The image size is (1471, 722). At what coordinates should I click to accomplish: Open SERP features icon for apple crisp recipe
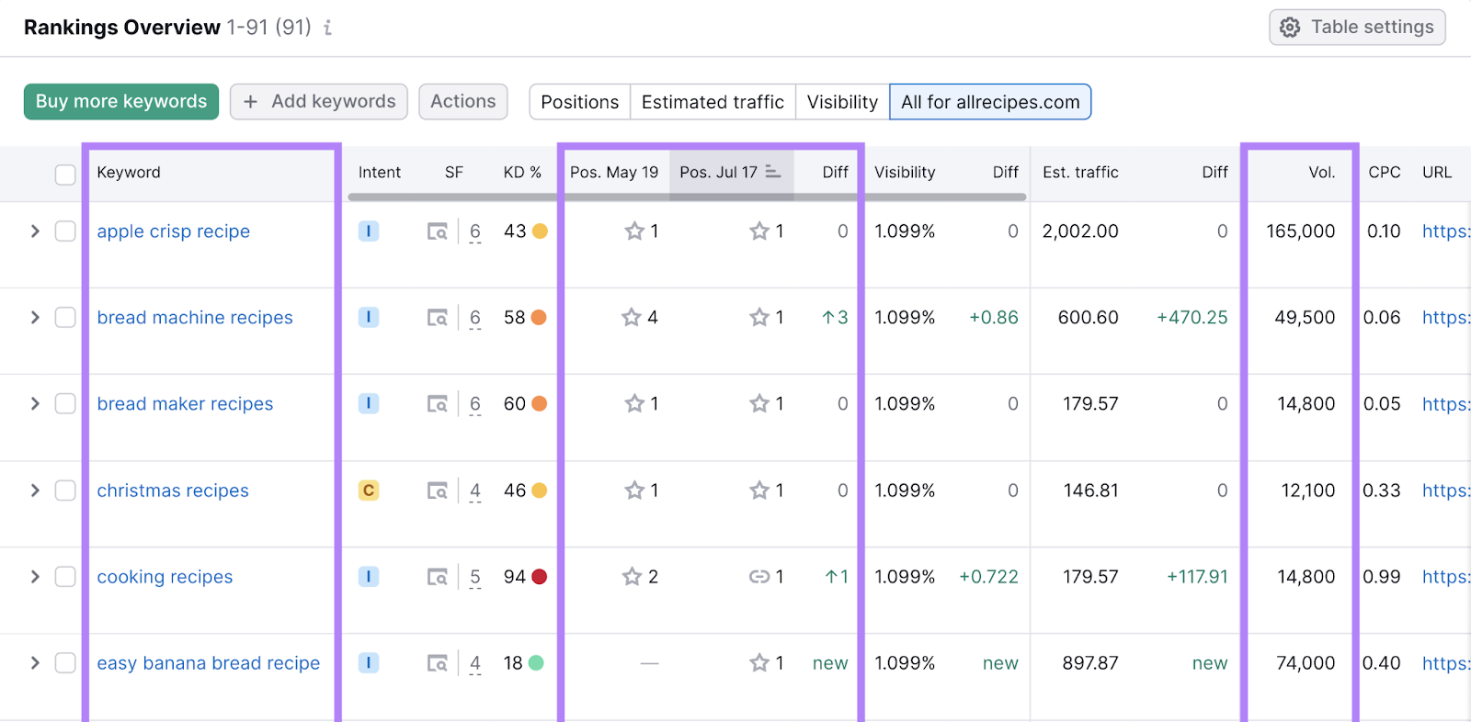(438, 231)
